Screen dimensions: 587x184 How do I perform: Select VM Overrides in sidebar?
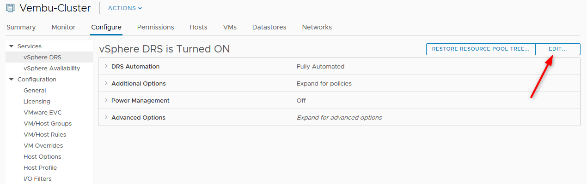tap(43, 146)
